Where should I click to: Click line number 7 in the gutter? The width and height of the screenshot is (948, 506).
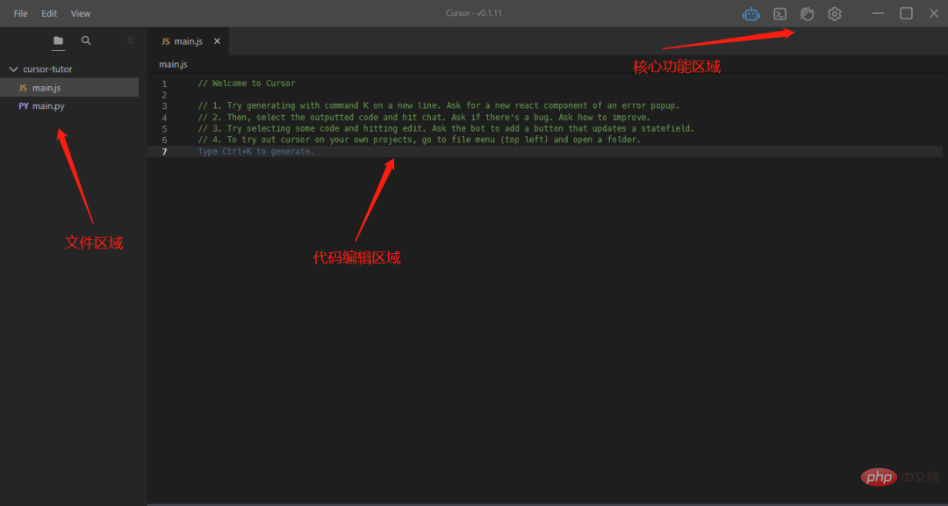tap(164, 151)
